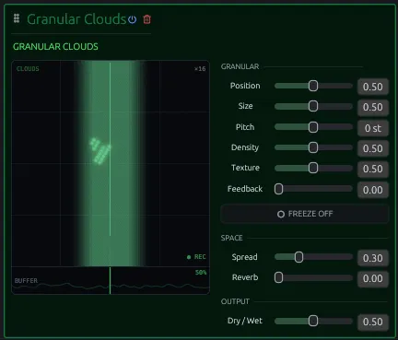Click the Granular Clouds module title
The image size is (398, 340).
point(76,19)
